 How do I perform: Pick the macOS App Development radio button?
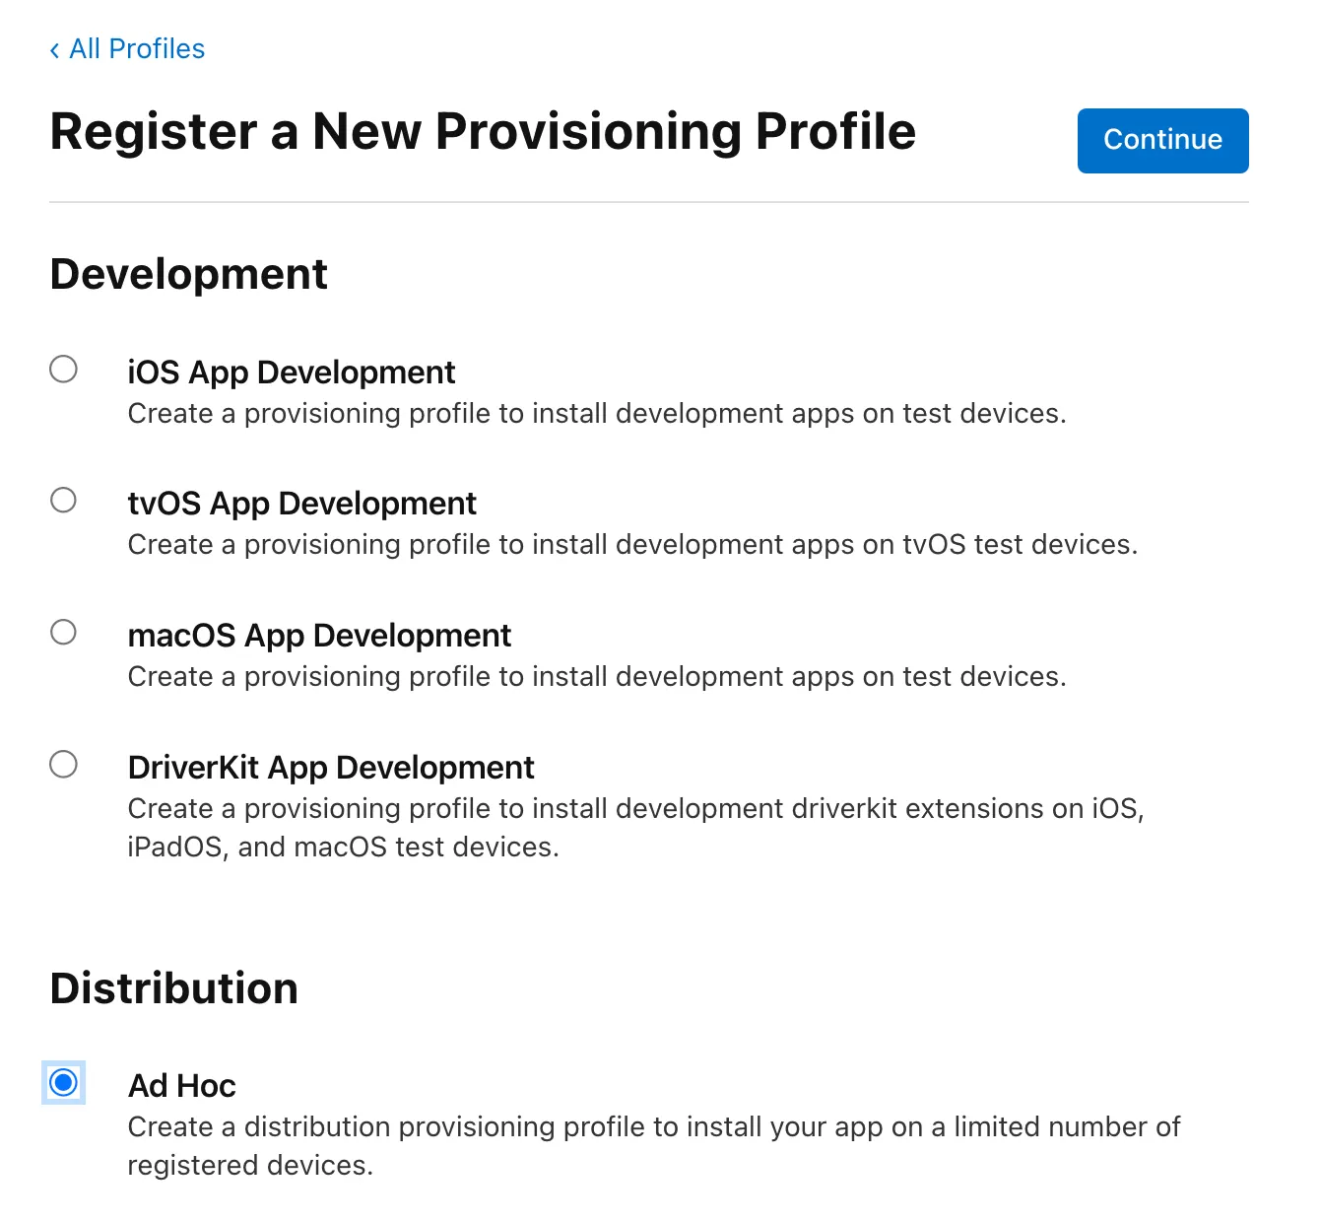tap(64, 633)
